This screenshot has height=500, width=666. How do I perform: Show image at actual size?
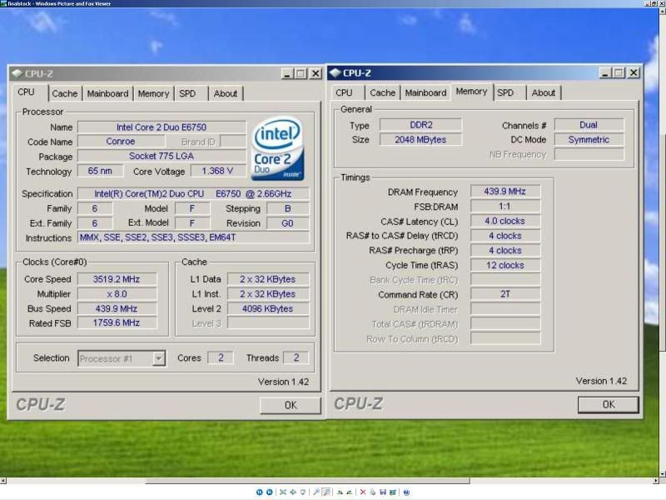(x=292, y=492)
